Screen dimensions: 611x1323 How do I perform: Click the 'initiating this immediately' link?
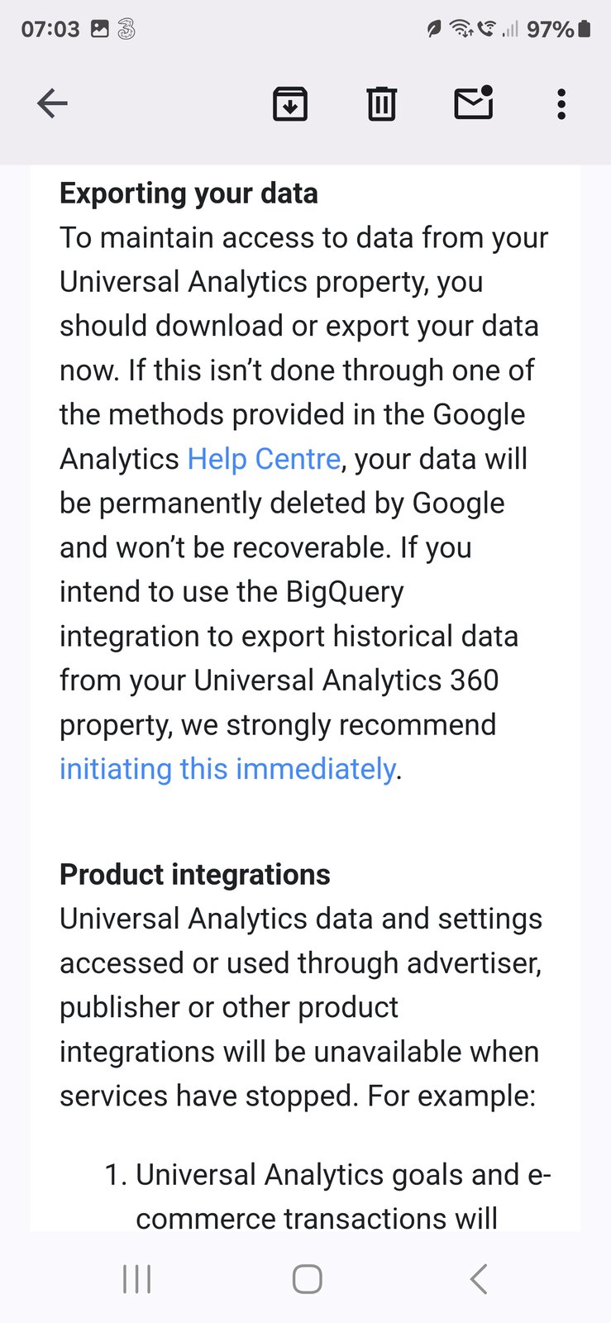(x=227, y=769)
